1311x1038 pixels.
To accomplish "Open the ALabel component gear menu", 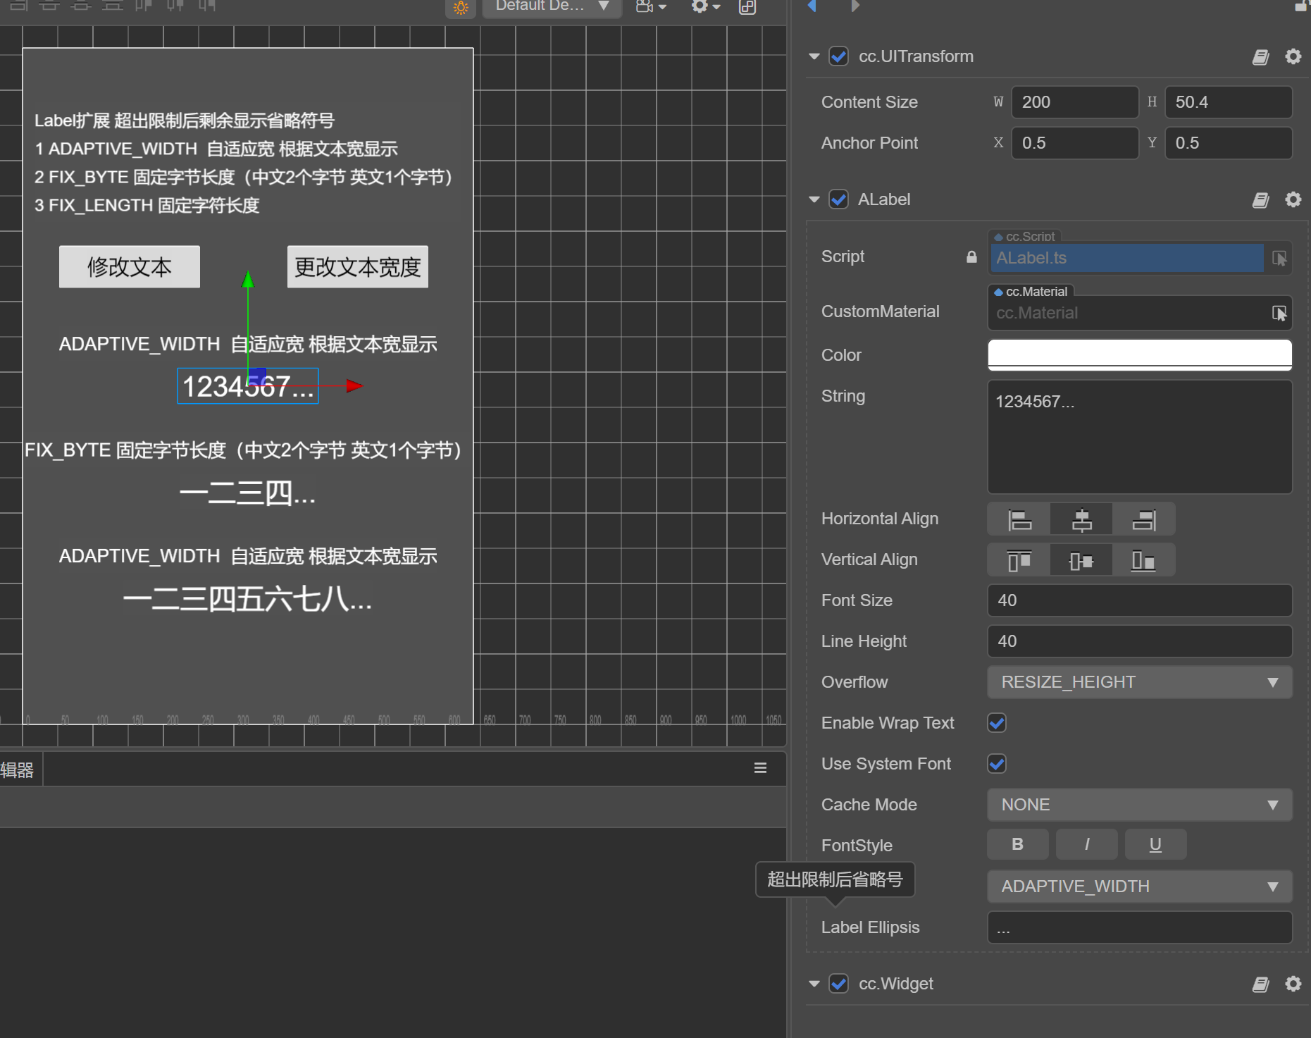I will (x=1293, y=200).
